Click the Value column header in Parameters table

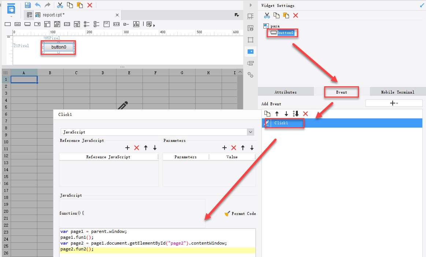232,157
